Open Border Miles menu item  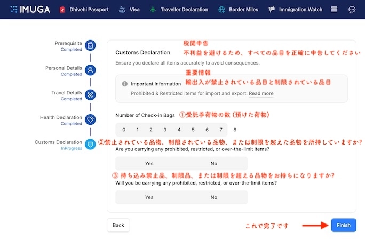[x=243, y=10]
